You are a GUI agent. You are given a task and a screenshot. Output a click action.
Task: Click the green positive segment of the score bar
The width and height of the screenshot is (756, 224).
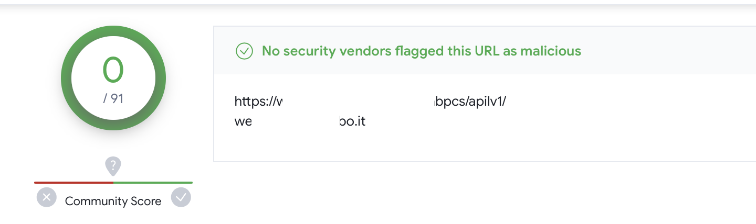(153, 183)
